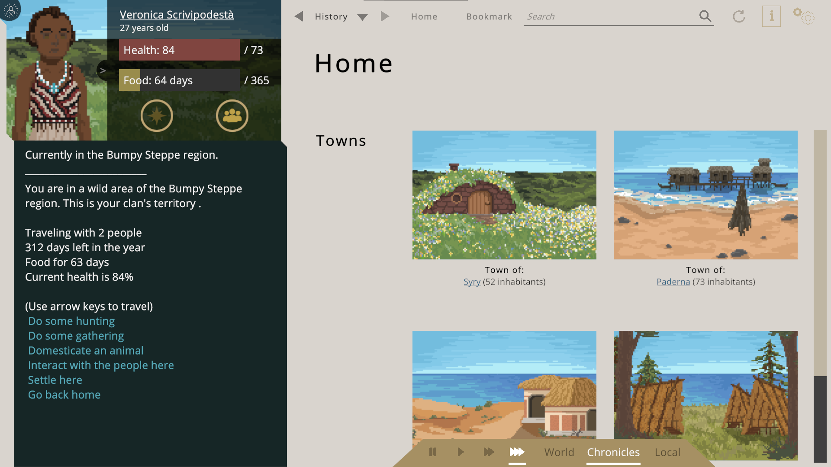
Task: Go back with the left history arrow
Action: [x=299, y=16]
